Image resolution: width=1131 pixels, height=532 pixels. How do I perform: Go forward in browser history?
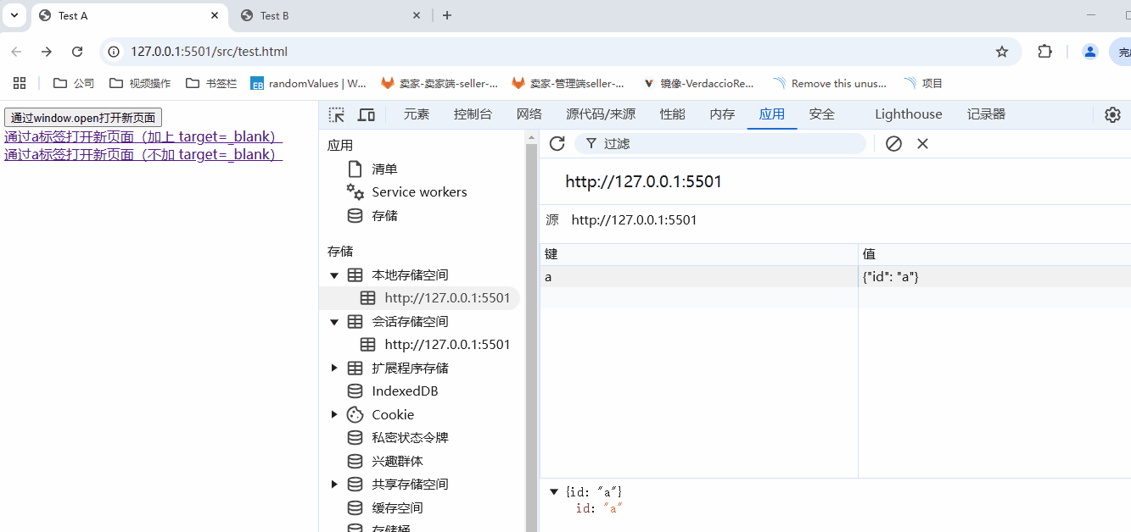click(47, 52)
